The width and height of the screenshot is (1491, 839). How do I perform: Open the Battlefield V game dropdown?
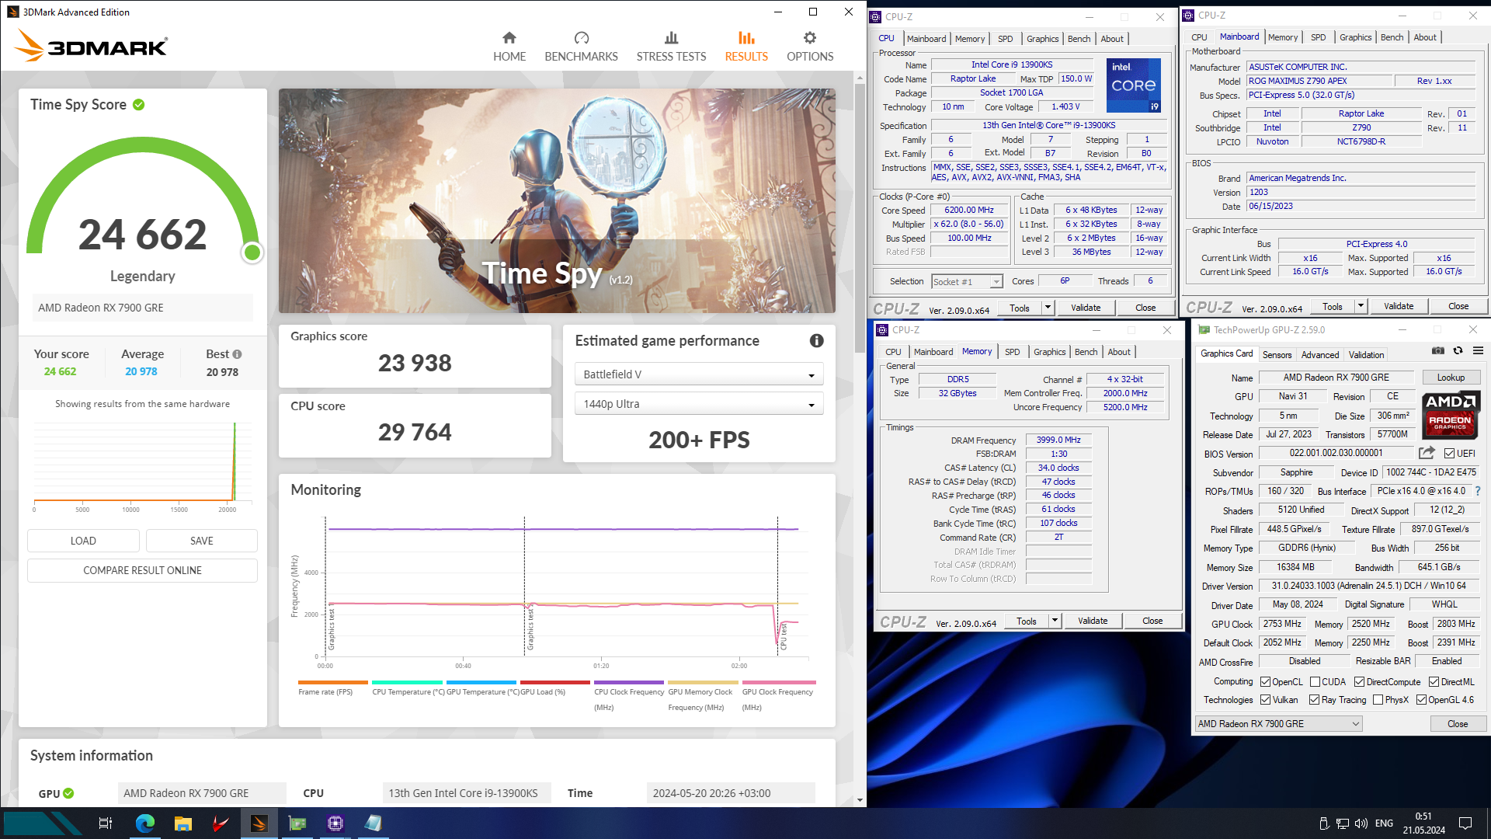pyautogui.click(x=699, y=374)
